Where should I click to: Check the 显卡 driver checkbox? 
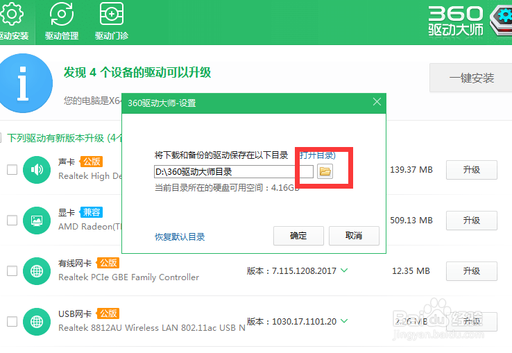12,220
